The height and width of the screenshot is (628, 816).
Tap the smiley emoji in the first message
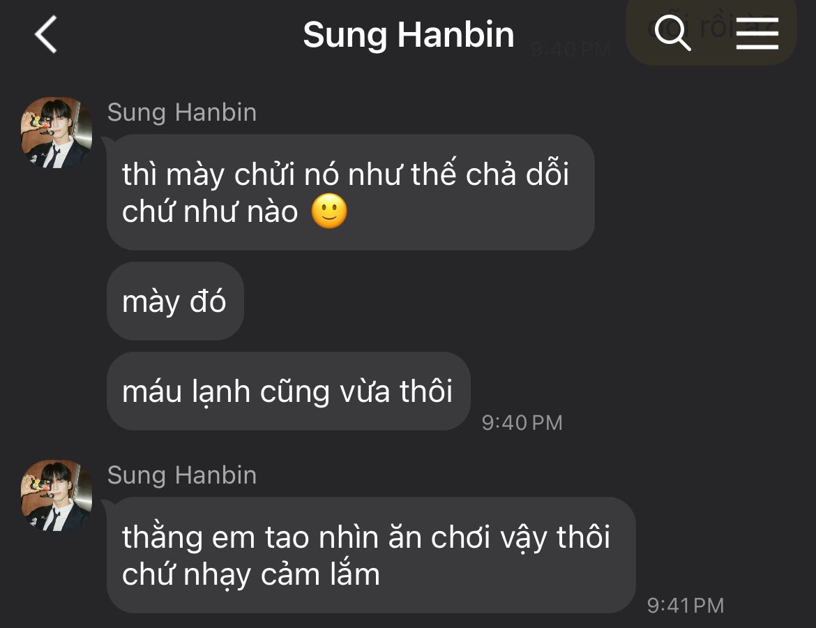(x=329, y=211)
